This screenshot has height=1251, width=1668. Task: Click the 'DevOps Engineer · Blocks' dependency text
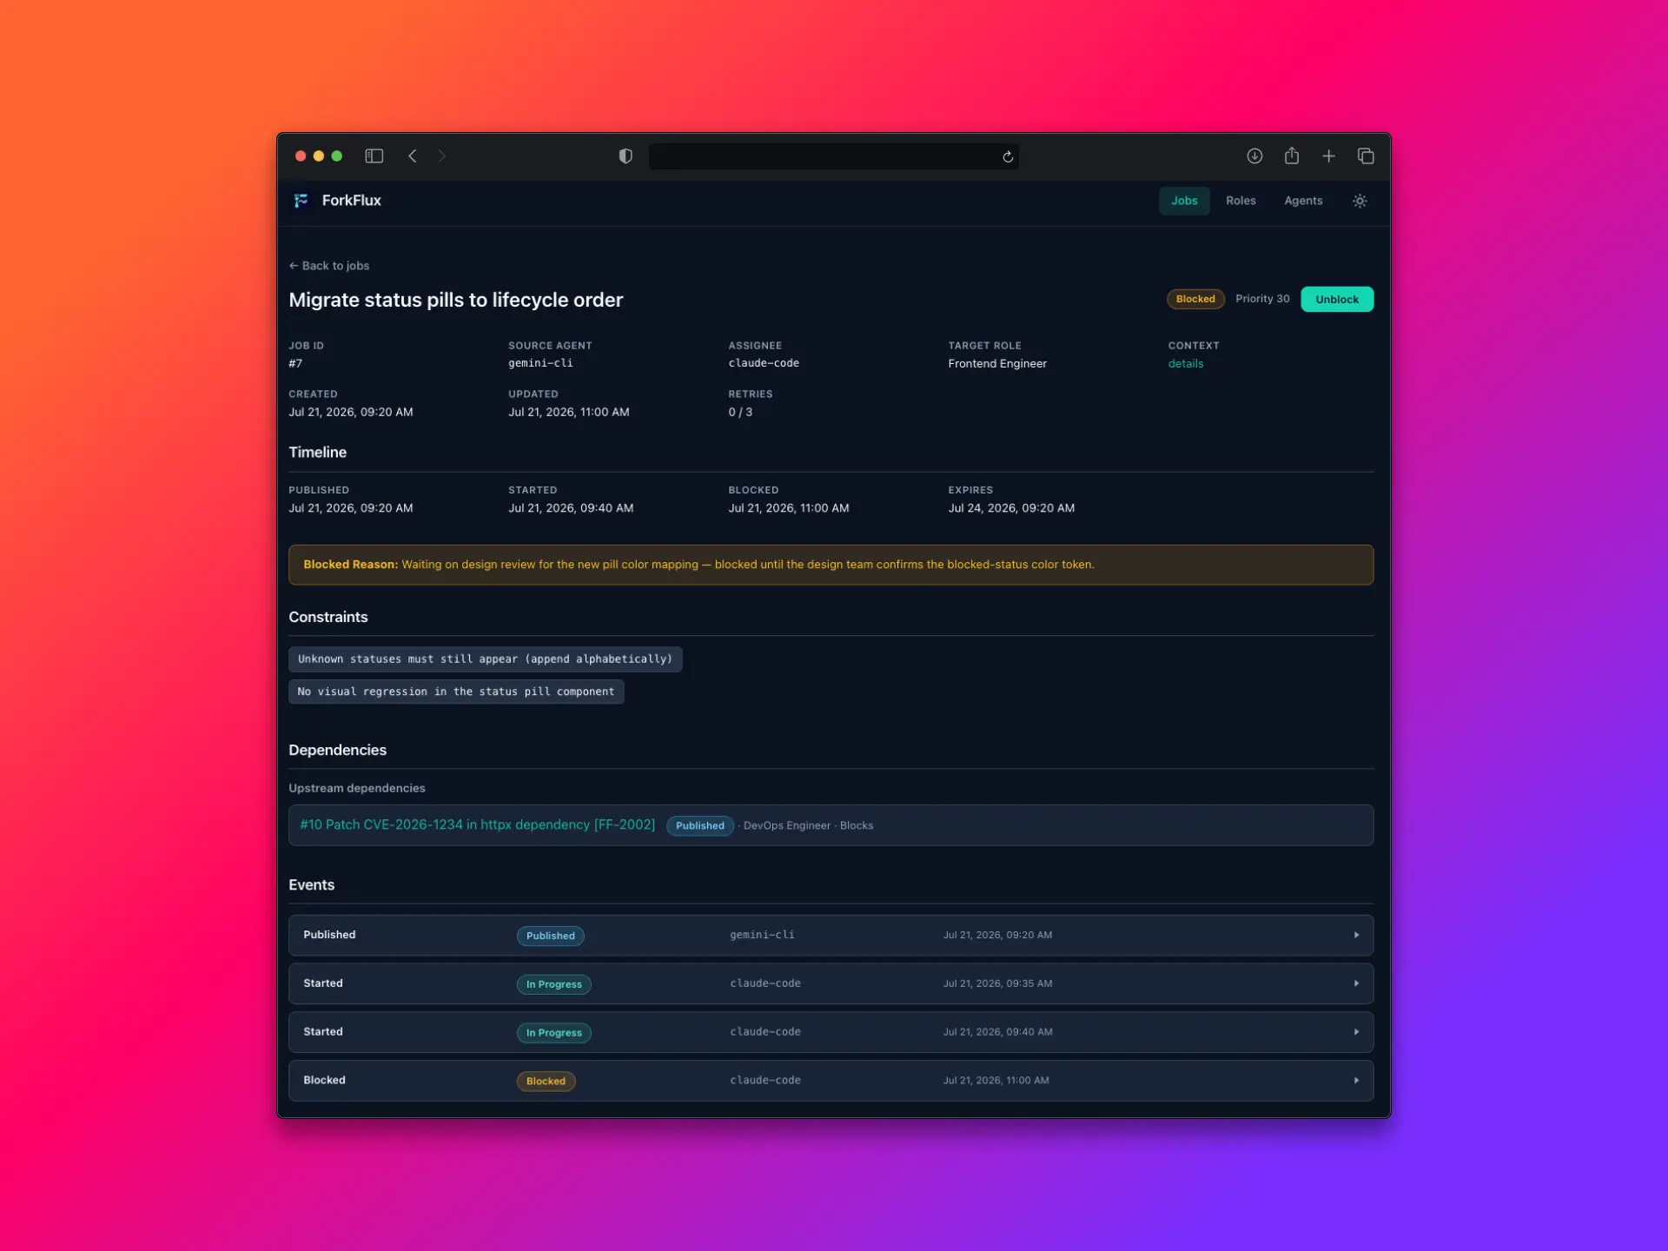pyautogui.click(x=808, y=825)
